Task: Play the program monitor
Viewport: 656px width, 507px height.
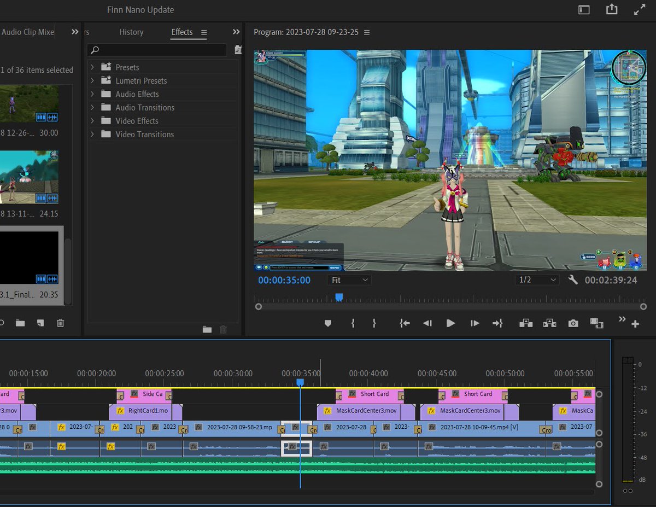Action: pos(450,323)
